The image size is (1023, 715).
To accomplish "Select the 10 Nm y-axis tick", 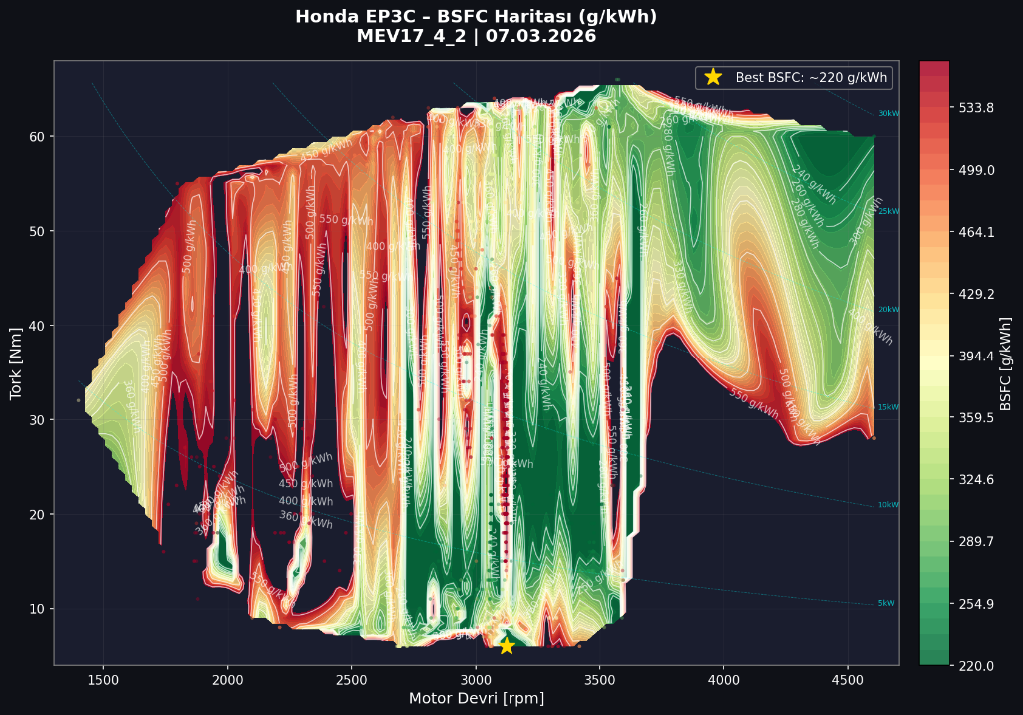I will (x=36, y=609).
